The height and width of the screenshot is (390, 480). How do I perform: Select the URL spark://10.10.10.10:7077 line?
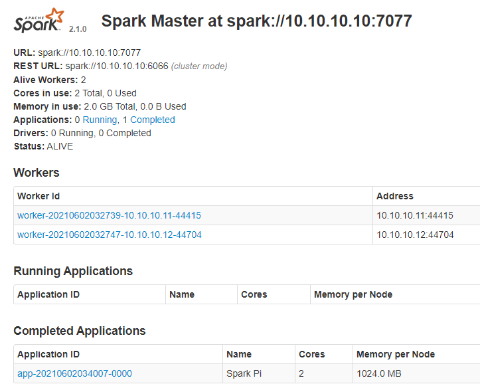[x=77, y=52]
